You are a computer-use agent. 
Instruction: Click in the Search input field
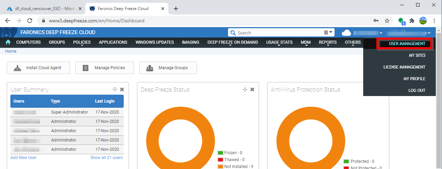279,33
